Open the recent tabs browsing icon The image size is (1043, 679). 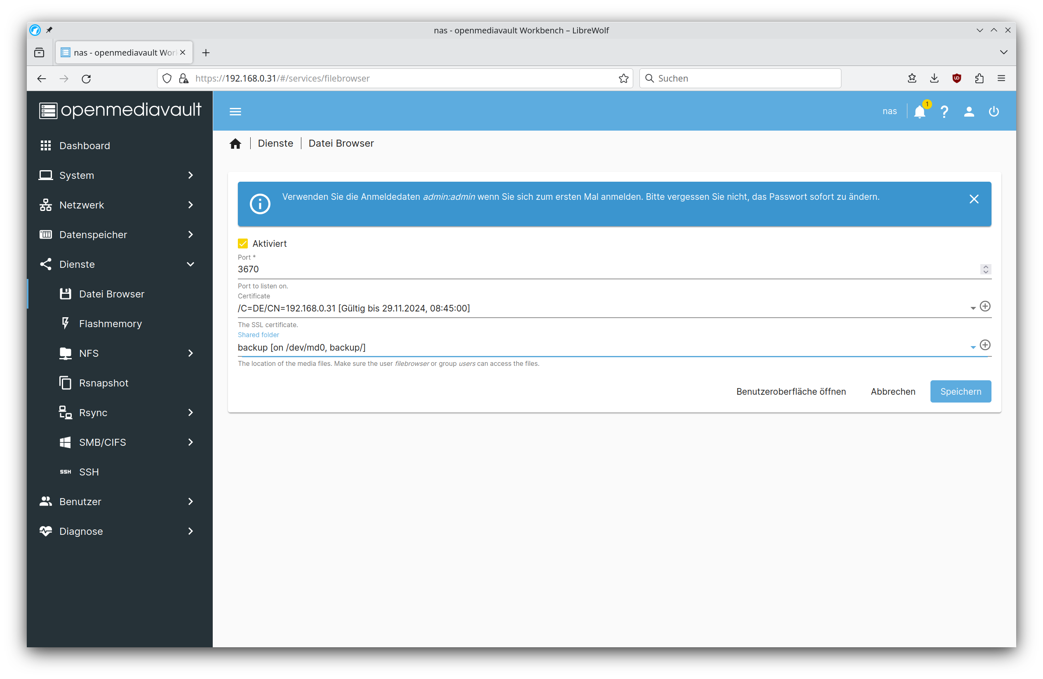39,53
